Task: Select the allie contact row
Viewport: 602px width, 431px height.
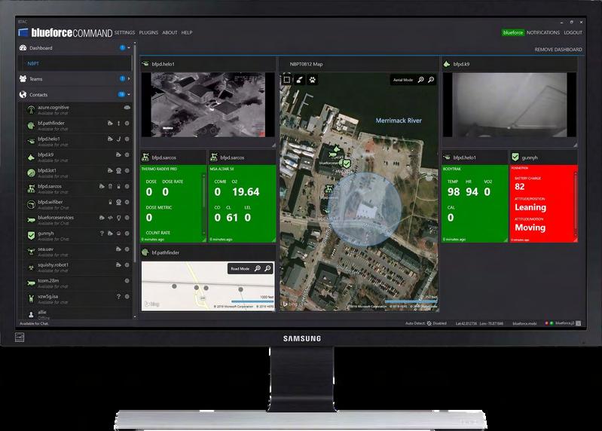Action: pyautogui.click(x=75, y=314)
